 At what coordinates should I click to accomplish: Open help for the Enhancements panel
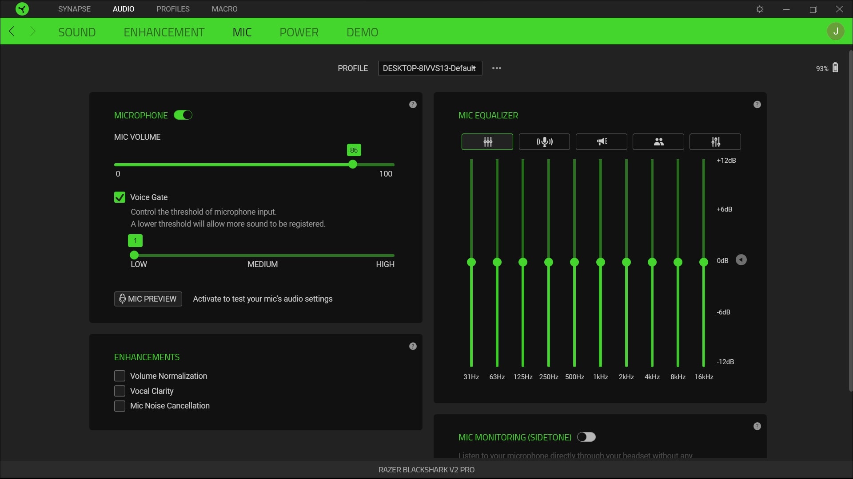coord(413,346)
